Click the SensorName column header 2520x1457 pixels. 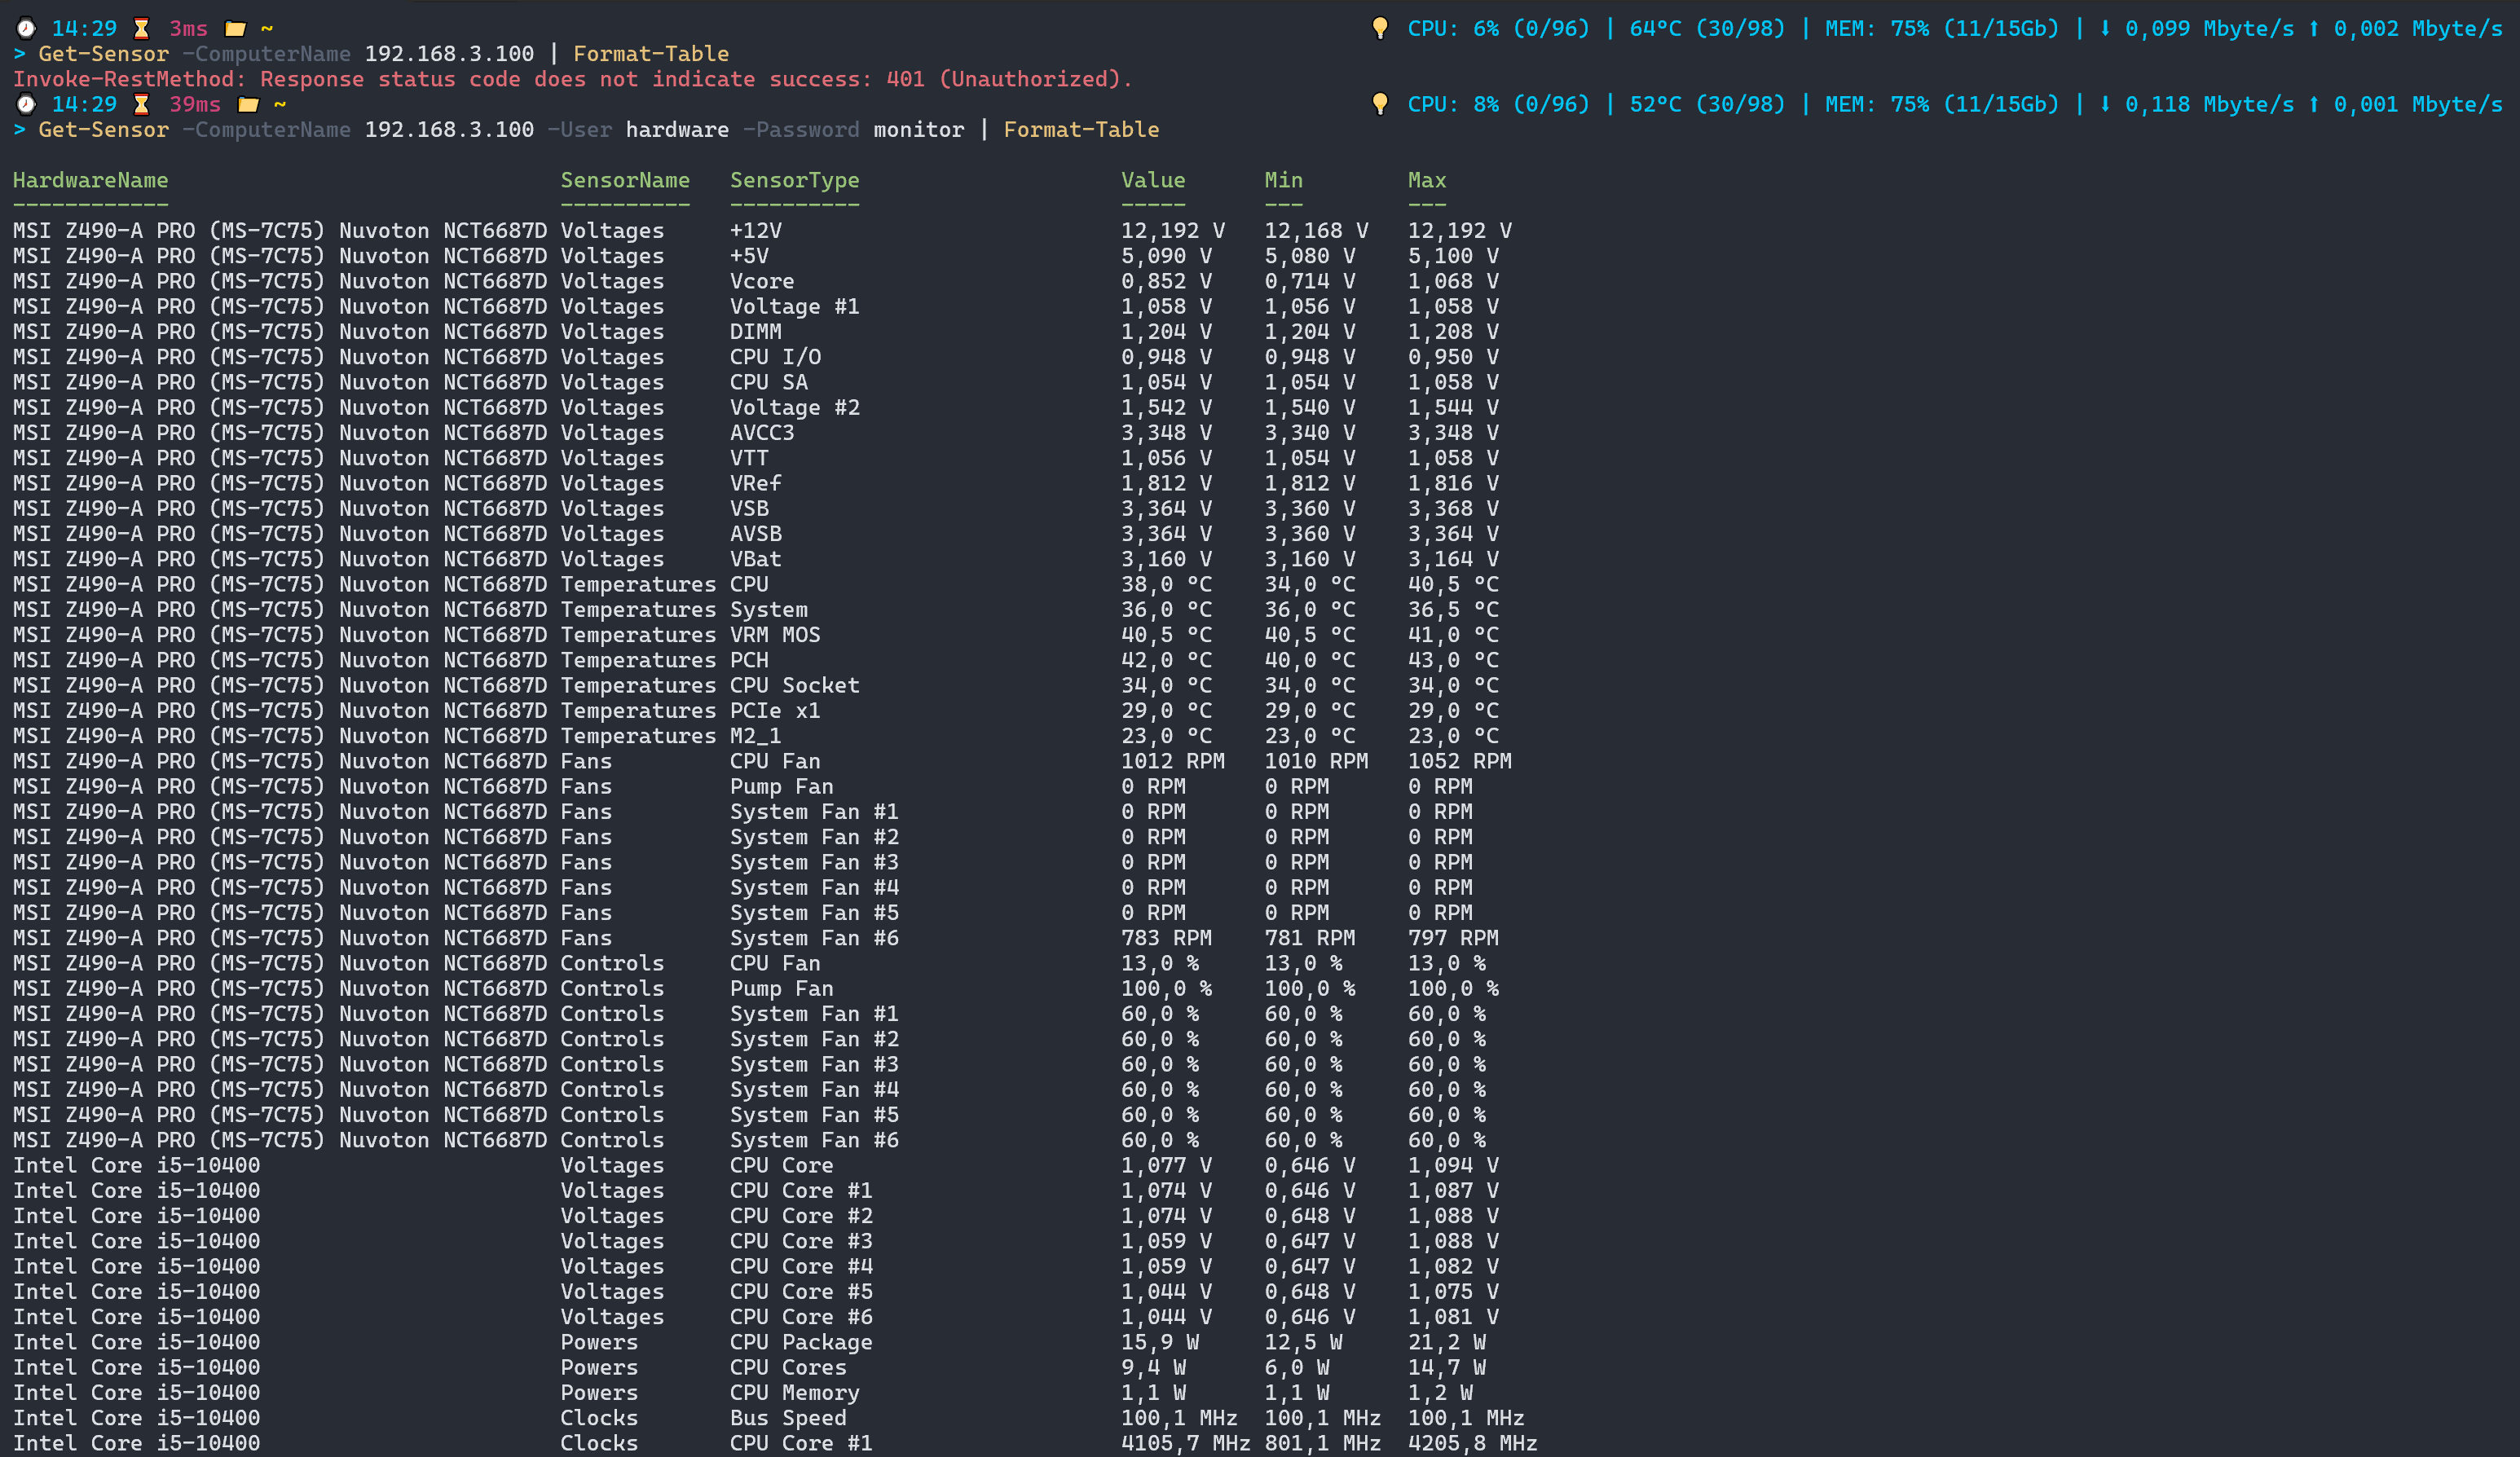tap(625, 180)
